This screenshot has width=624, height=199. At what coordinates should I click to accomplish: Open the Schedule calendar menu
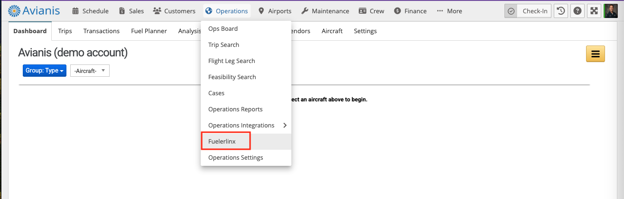pos(90,11)
